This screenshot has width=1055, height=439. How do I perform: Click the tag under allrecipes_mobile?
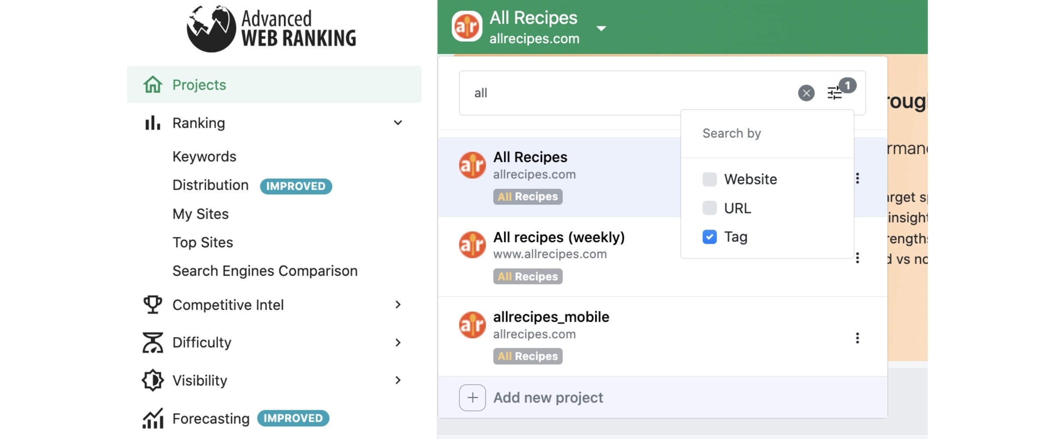[527, 356]
